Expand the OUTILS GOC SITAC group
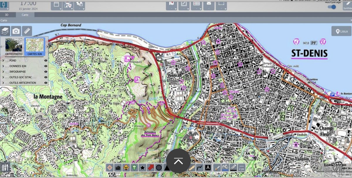 tap(3, 77)
